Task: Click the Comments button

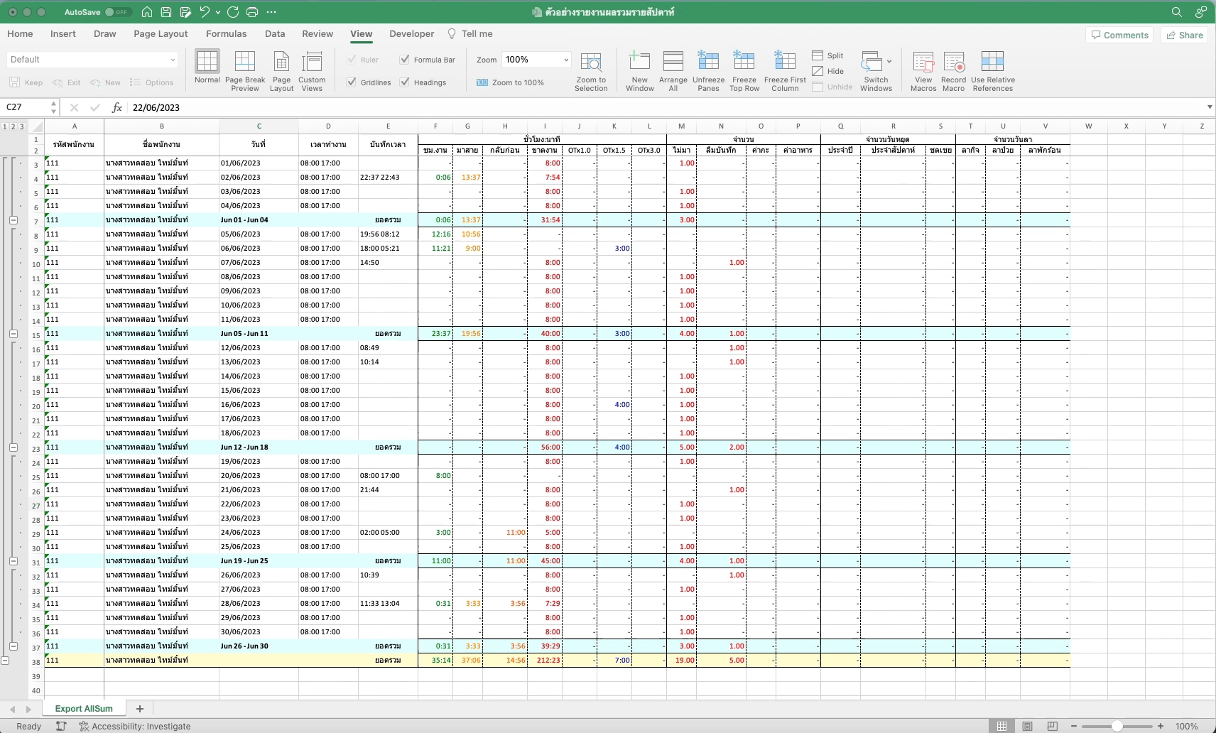Action: tap(1119, 35)
